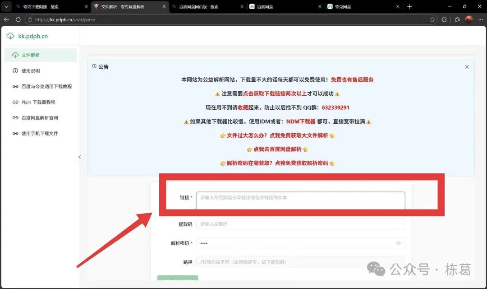Click the 链接 share link input field
Screen dimensions: 487x289
coord(300,198)
